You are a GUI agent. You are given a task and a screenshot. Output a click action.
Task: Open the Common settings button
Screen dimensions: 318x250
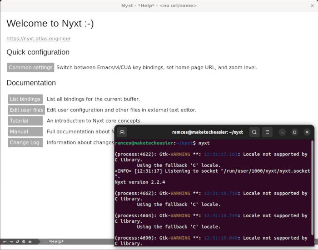30,67
